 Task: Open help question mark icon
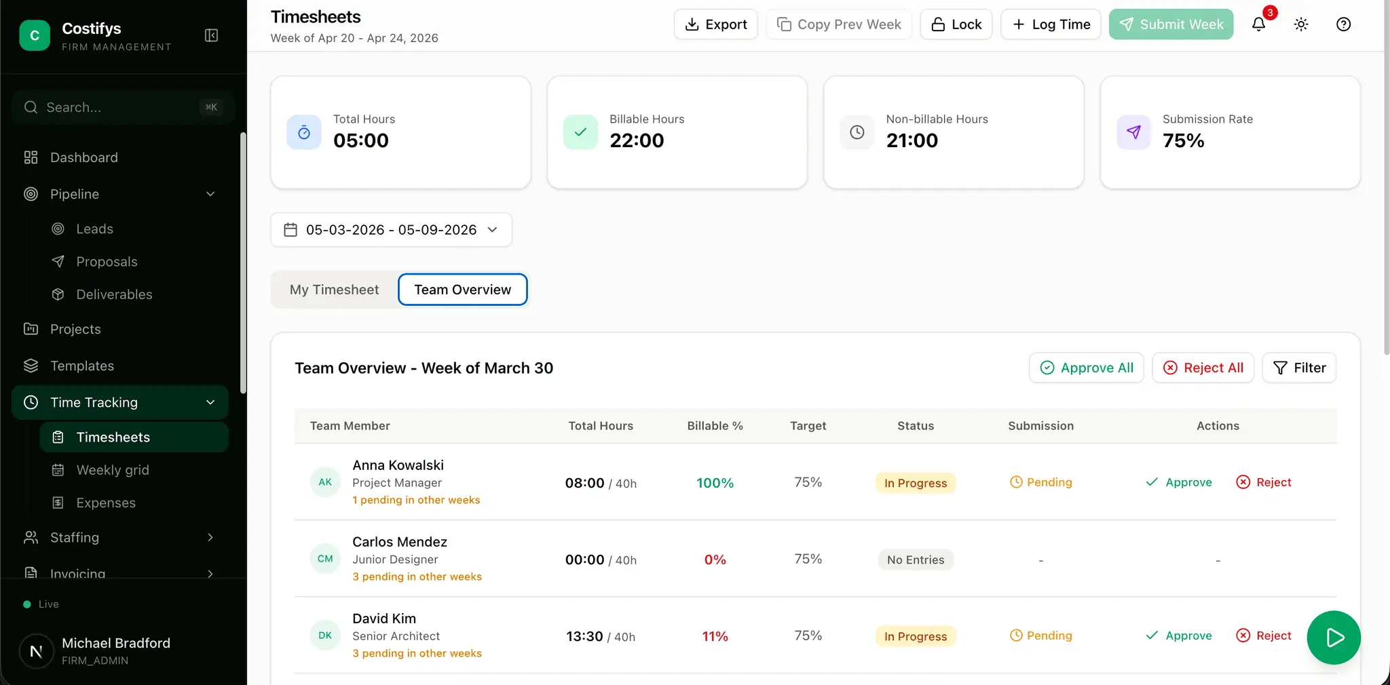(x=1343, y=24)
